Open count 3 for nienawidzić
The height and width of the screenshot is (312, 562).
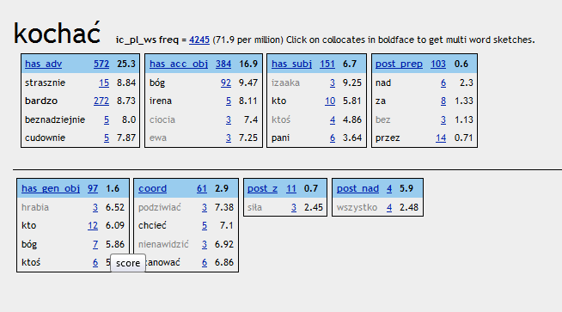click(x=205, y=245)
